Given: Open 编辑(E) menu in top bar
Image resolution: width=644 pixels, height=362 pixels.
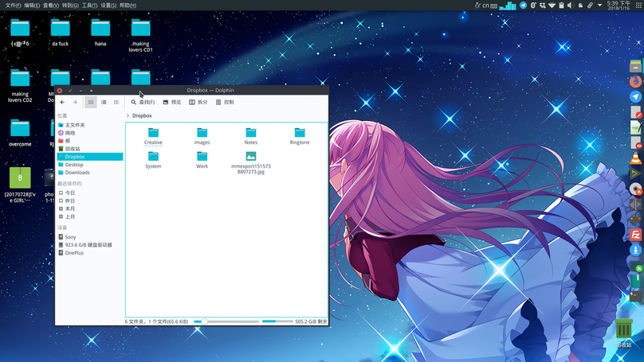Looking at the screenshot, I should click(32, 6).
